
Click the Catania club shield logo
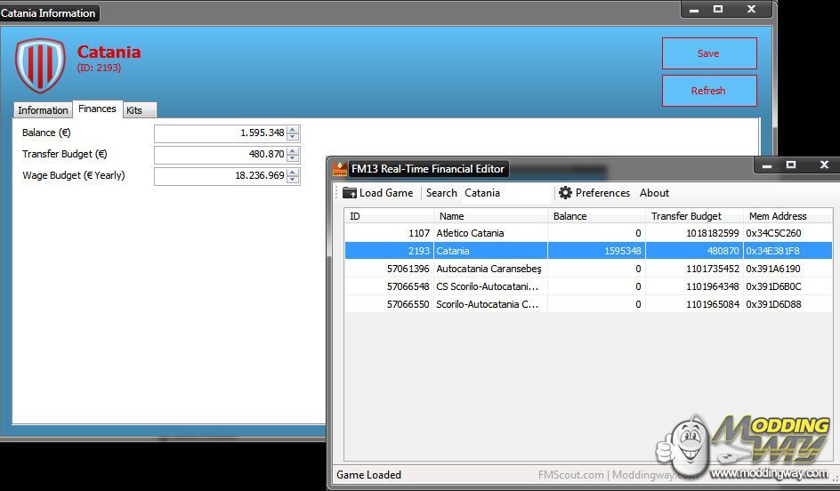(x=40, y=65)
